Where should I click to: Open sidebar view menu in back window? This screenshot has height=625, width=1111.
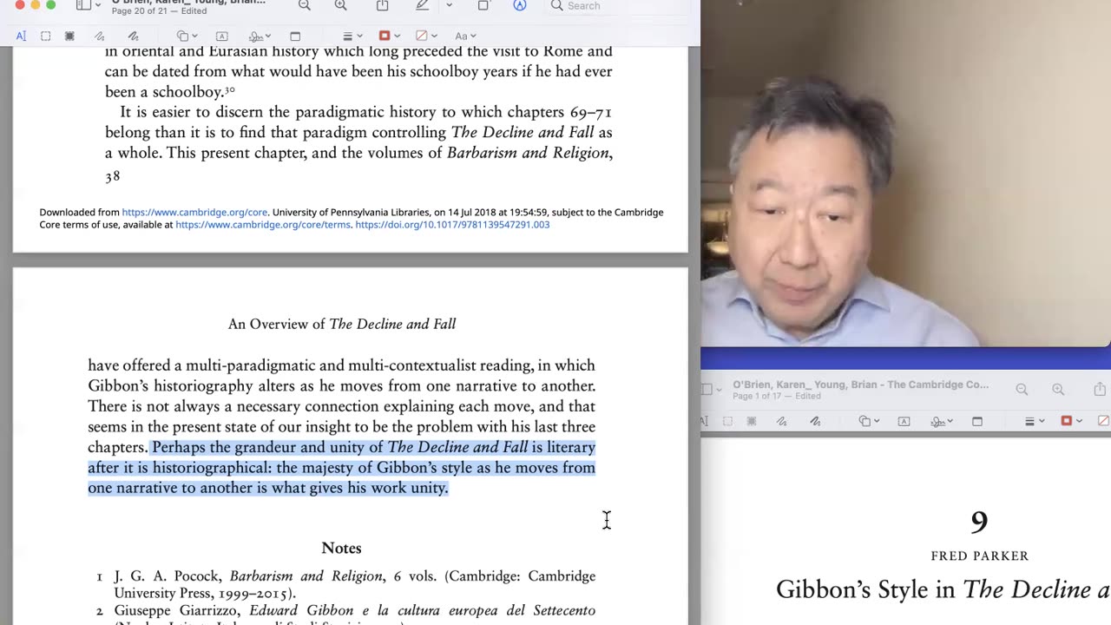710,390
